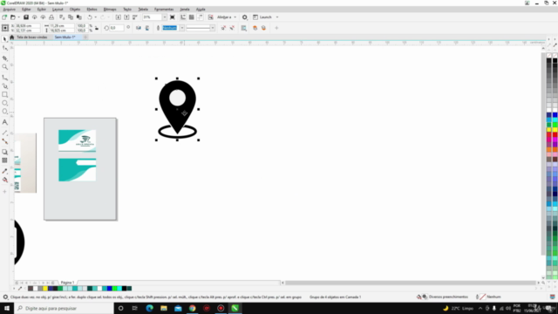Pick the blue swatch in document palette
This screenshot has height=314, width=558.
110,289
